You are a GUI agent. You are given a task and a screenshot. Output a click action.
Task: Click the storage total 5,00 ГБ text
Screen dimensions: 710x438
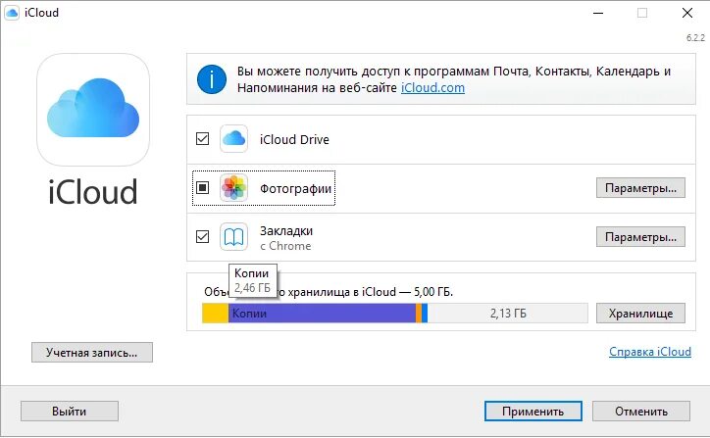pyautogui.click(x=432, y=292)
